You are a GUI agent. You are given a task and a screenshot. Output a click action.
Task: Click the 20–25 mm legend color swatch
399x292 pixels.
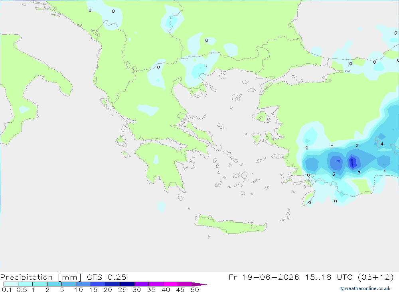tap(112, 284)
